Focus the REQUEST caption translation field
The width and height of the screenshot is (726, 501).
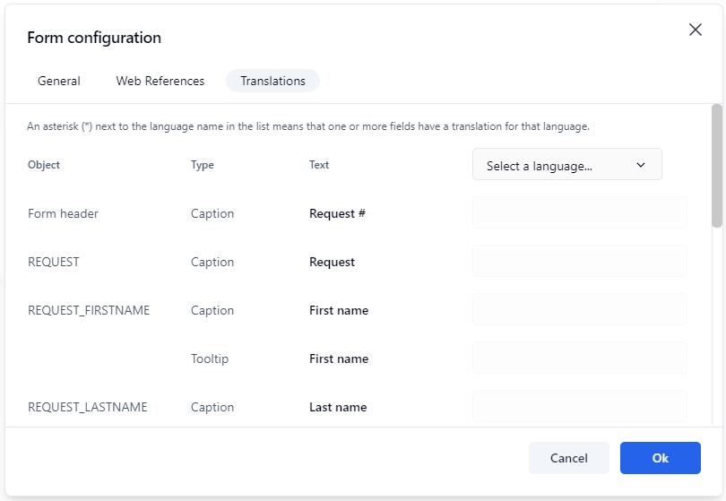[x=579, y=262]
